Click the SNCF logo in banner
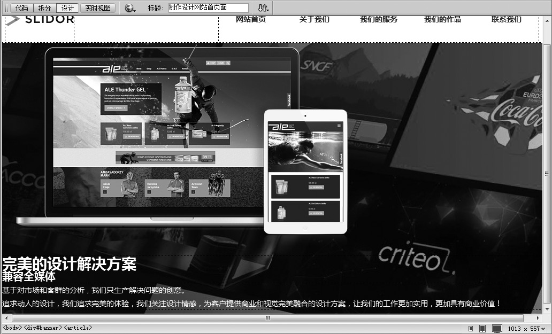 tap(317, 66)
